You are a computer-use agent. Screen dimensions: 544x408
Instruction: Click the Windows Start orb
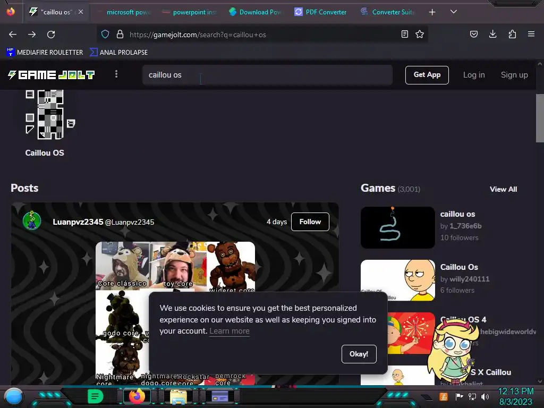14,396
